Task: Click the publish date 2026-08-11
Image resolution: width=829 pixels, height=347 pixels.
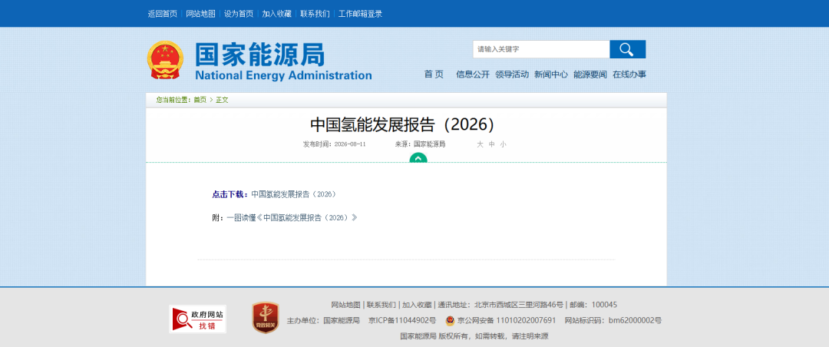Action: pyautogui.click(x=350, y=144)
